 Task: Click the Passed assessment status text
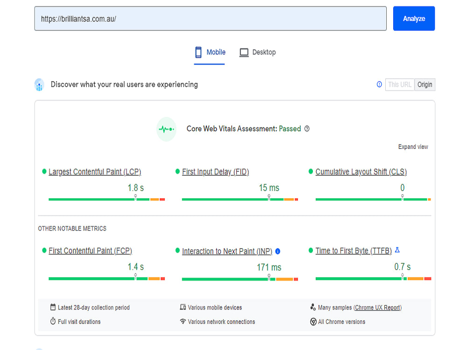coord(290,129)
